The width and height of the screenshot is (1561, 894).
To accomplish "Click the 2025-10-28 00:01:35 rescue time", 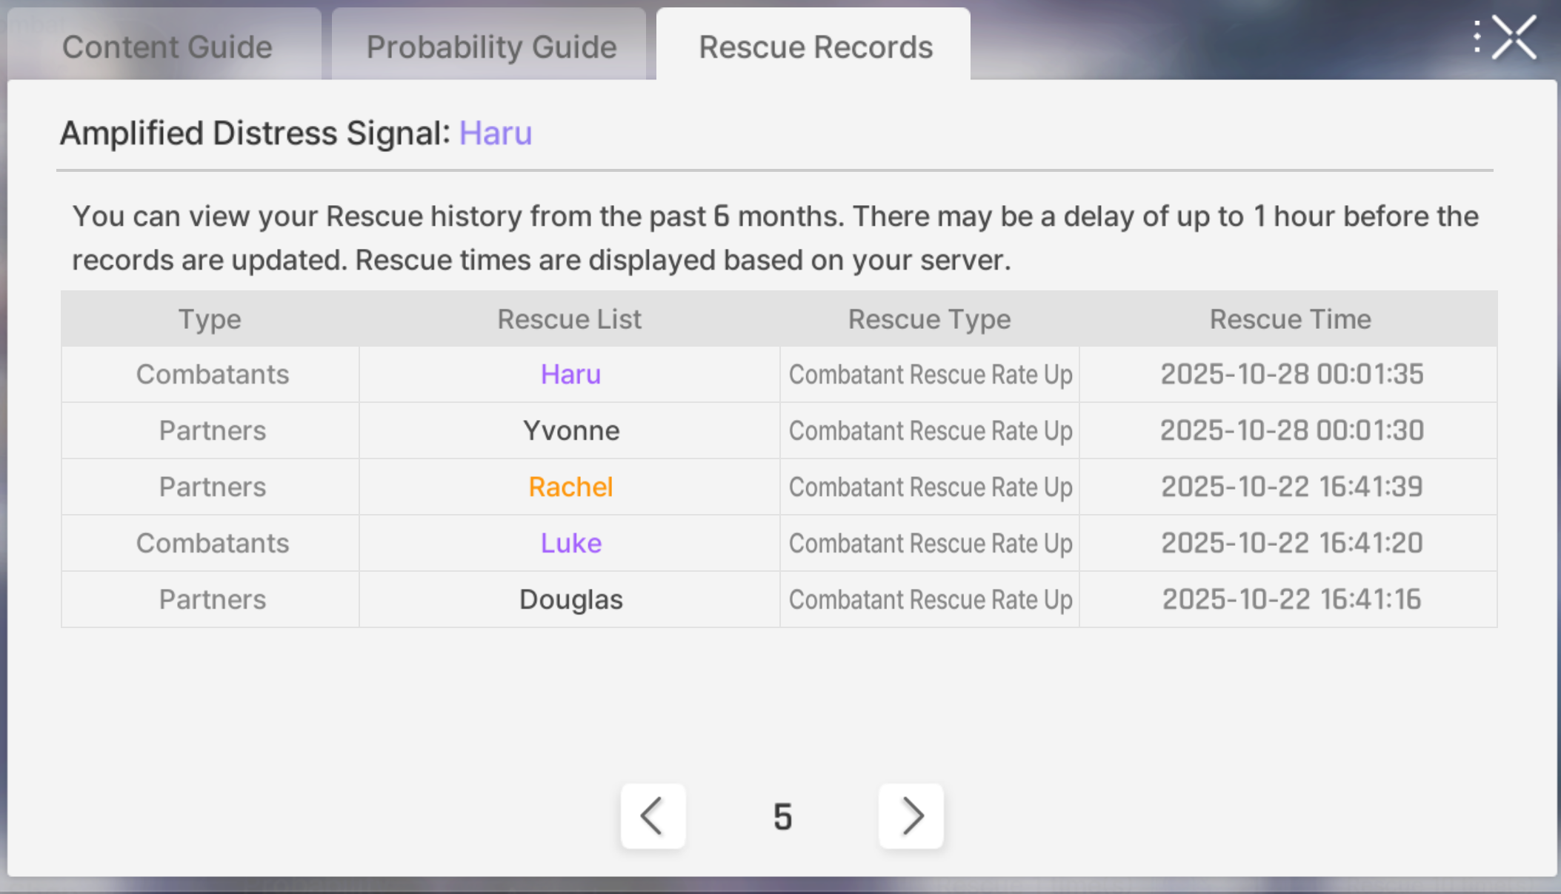I will click(1291, 374).
